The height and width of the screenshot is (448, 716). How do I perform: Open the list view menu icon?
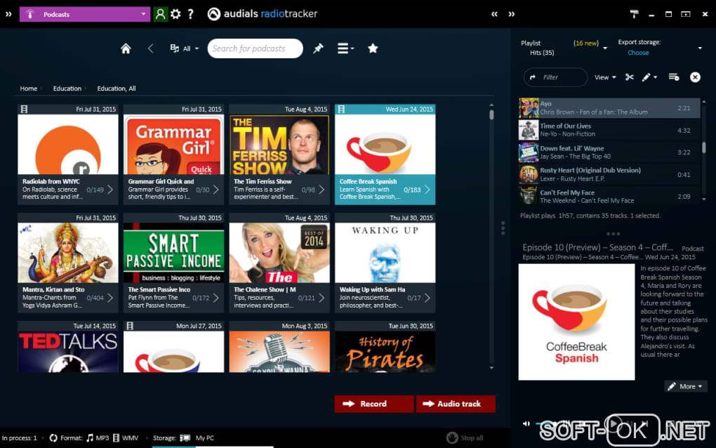click(345, 48)
